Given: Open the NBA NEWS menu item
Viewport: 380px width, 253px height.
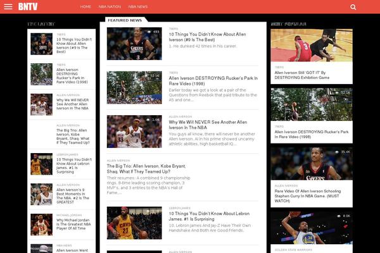Looking at the screenshot, I should [x=138, y=7].
